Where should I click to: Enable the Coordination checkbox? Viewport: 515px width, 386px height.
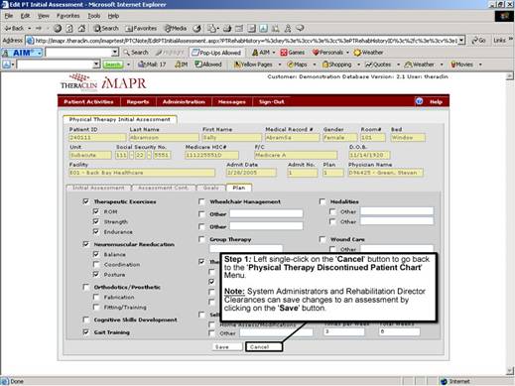point(96,264)
